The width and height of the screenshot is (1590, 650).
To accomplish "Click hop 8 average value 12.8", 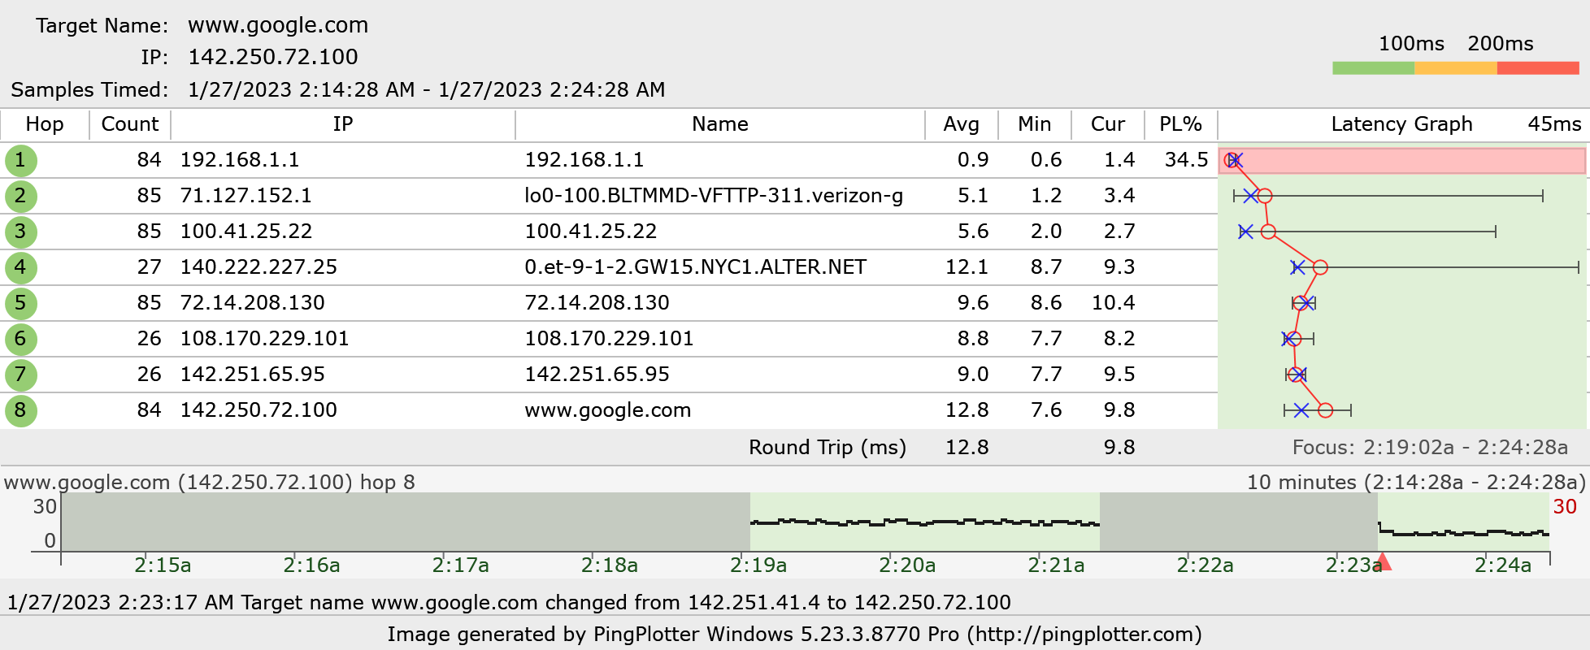I will (x=967, y=410).
